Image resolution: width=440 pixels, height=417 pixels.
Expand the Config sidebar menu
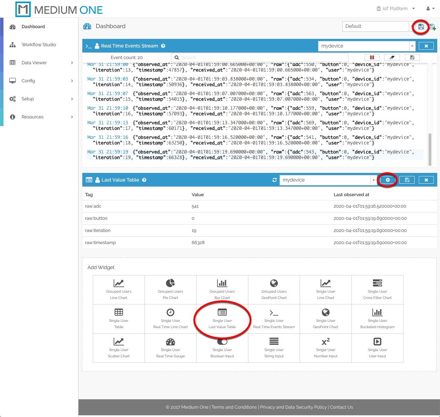[41, 81]
